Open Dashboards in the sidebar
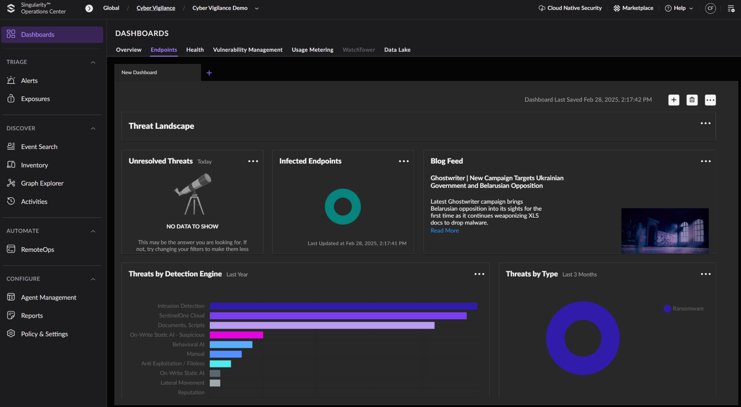This screenshot has width=741, height=407. point(52,35)
